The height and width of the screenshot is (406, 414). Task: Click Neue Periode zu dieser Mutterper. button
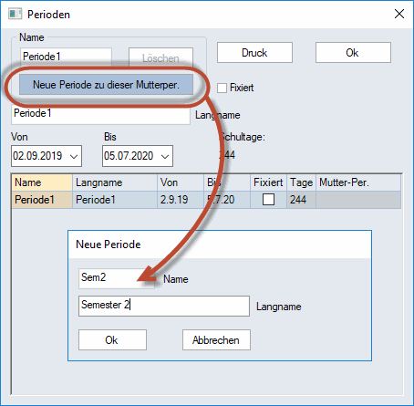coord(106,85)
